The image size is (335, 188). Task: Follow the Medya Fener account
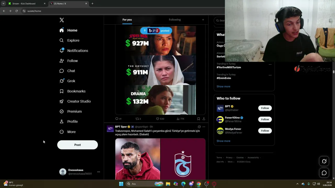point(265,131)
